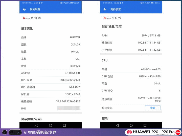Click the blurred IMEI value
The height and width of the screenshot is (136, 182).
68,108
